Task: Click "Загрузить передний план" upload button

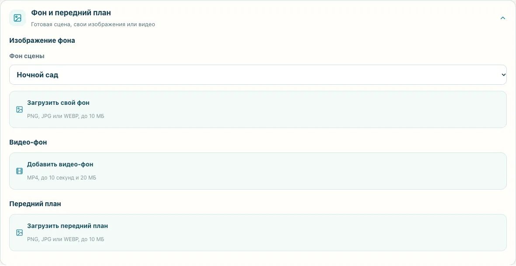Action: tap(258, 233)
